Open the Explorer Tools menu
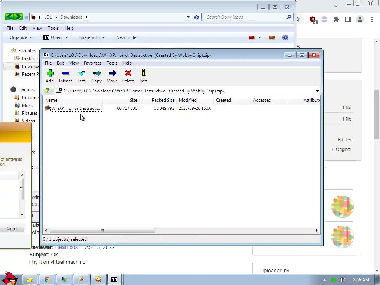The image size is (380, 285). point(53,28)
